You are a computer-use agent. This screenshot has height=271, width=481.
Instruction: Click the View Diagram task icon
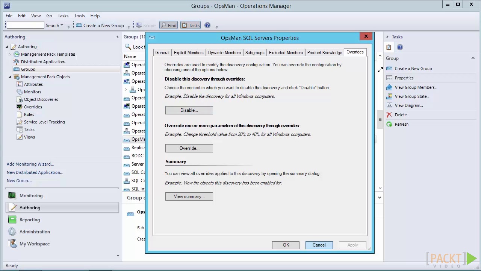pyautogui.click(x=389, y=105)
